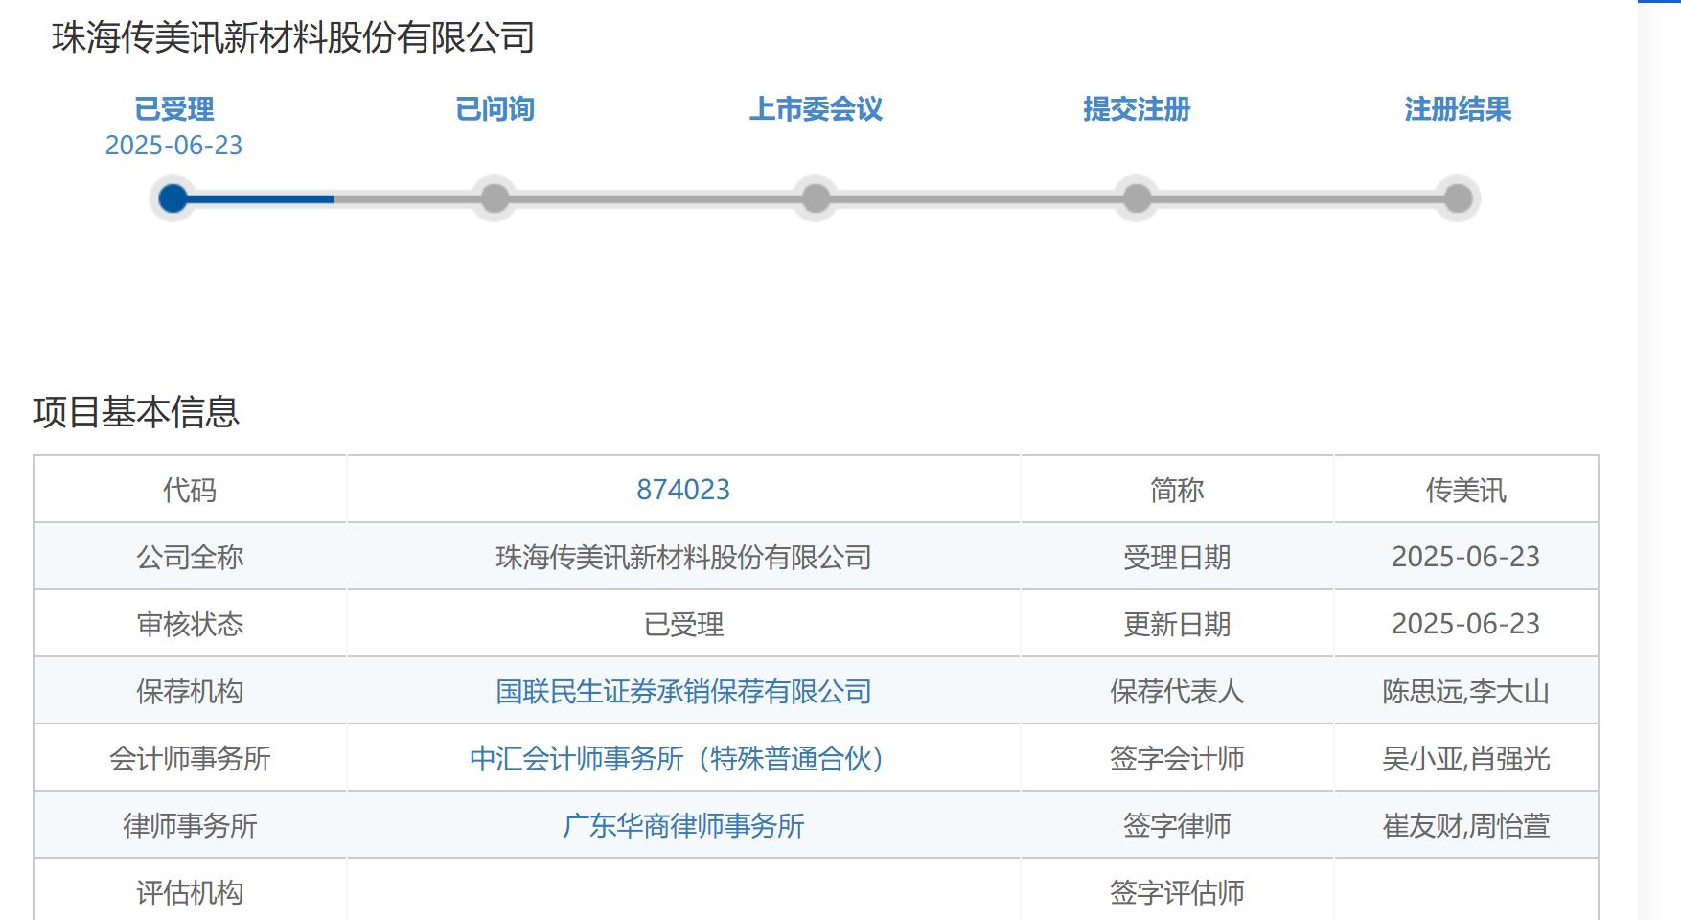Click the full company name table cell
This screenshot has width=1681, height=920.
pos(683,557)
